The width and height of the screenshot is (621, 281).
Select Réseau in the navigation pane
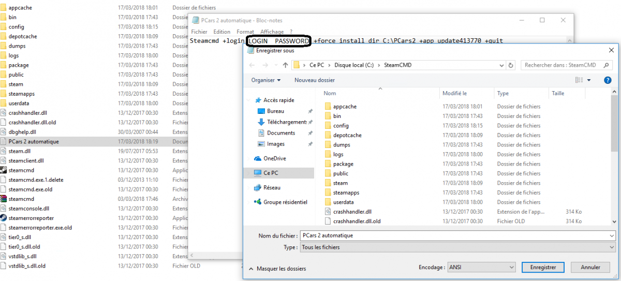[272, 187]
